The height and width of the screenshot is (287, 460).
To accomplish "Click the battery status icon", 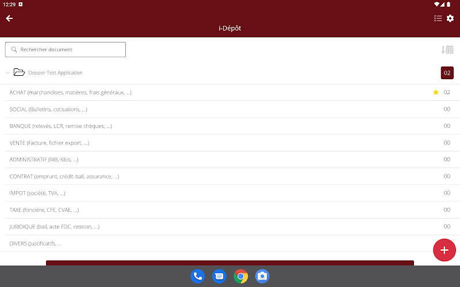I will (x=448, y=5).
